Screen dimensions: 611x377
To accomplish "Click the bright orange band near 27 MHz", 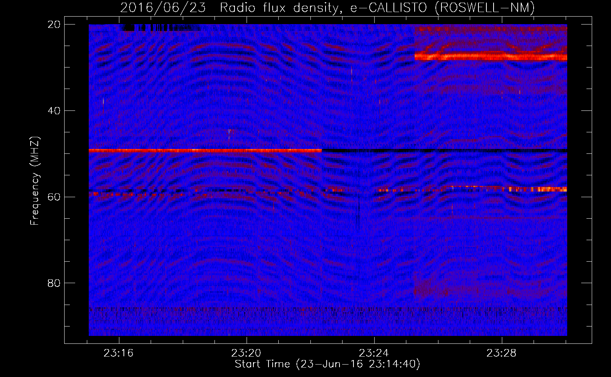I will pos(491,57).
